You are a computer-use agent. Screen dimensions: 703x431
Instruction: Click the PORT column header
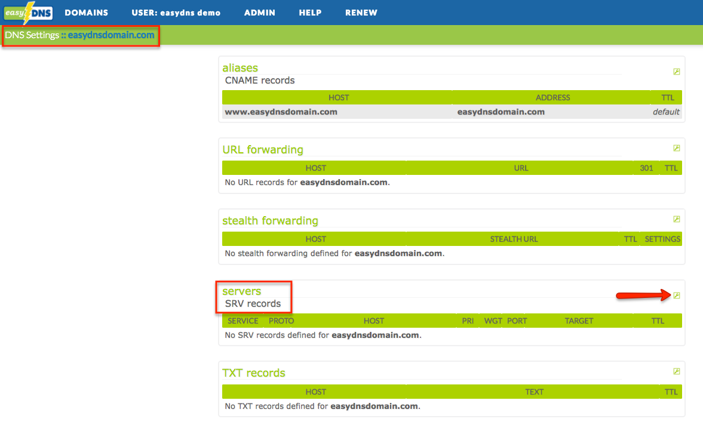tap(517, 321)
